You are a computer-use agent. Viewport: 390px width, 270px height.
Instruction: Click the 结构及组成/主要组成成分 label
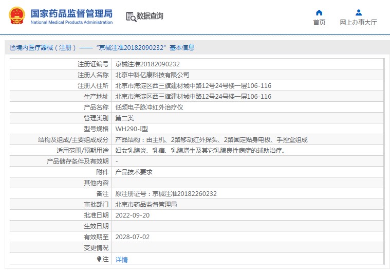tap(73, 140)
